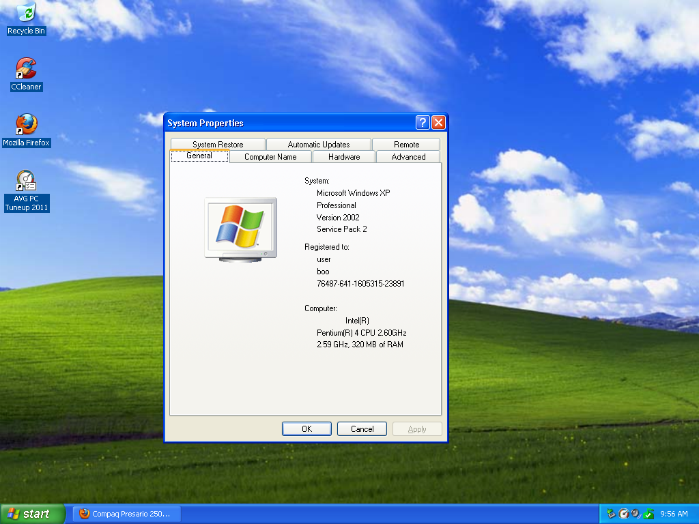The height and width of the screenshot is (524, 699).
Task: Click the product ID 76487-641-1605315-23891
Action: tap(360, 284)
